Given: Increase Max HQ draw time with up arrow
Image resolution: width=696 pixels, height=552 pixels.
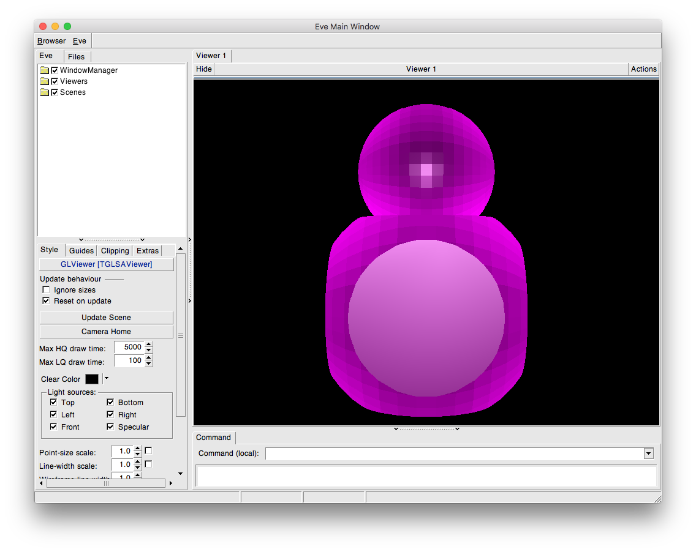Looking at the screenshot, I should click(x=149, y=345).
